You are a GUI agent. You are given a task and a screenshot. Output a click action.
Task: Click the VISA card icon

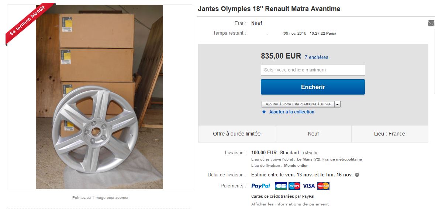tap(308, 186)
